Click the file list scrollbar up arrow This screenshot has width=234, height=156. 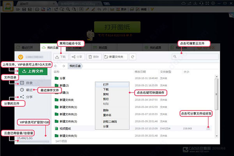[217, 76]
